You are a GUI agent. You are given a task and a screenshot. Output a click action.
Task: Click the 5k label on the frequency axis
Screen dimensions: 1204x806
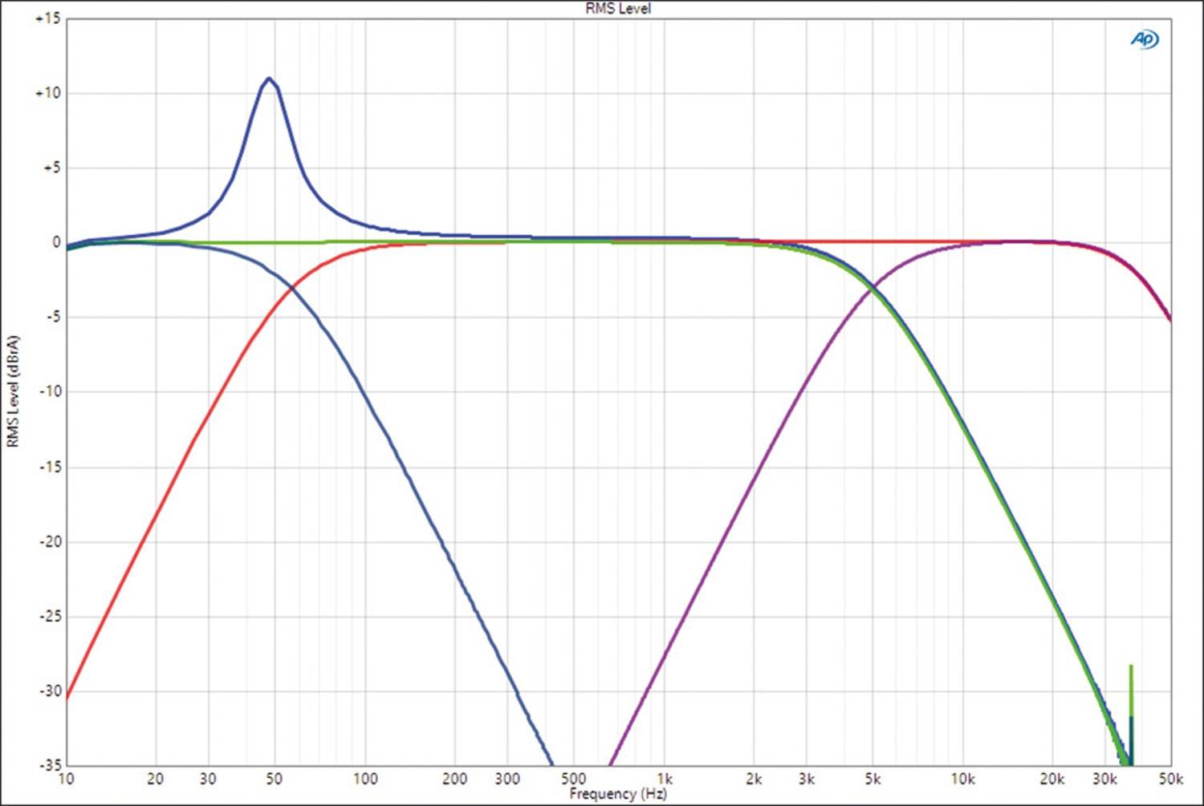click(872, 779)
